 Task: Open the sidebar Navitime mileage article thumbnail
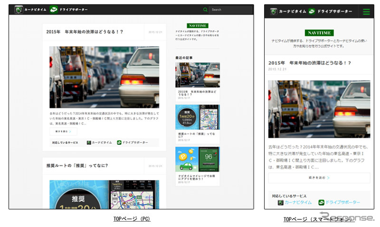[197, 159]
